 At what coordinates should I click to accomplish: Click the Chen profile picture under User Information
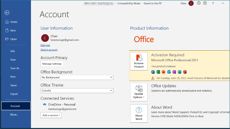(x=45, y=38)
